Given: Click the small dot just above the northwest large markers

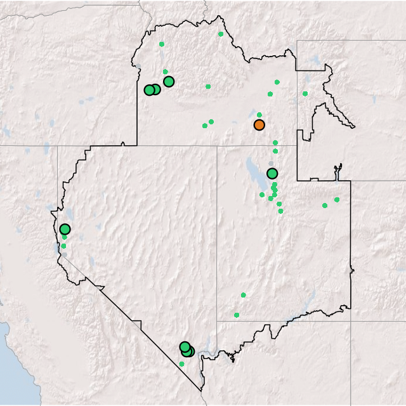Looking at the screenshot, I should [166, 72].
